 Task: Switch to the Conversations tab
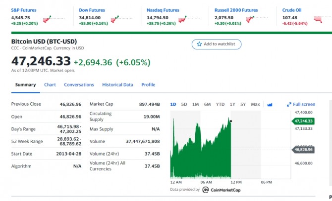click(79, 84)
